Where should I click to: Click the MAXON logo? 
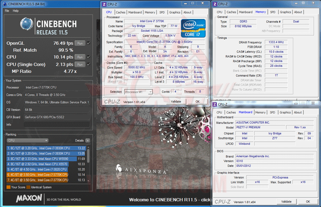(29, 198)
